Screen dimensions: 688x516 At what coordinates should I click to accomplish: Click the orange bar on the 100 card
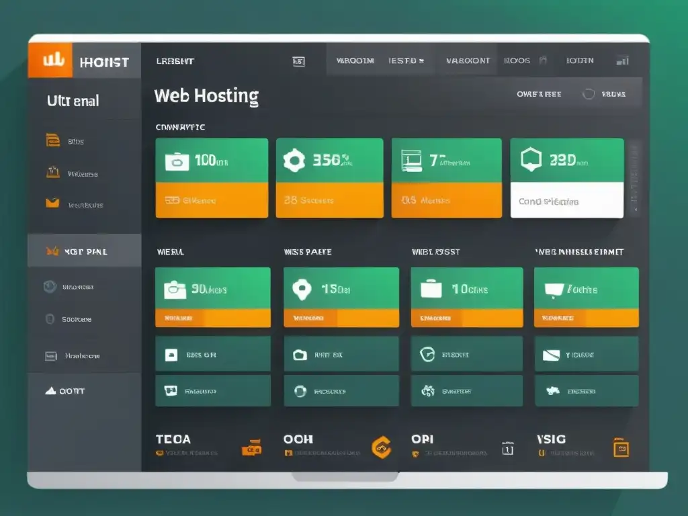212,200
